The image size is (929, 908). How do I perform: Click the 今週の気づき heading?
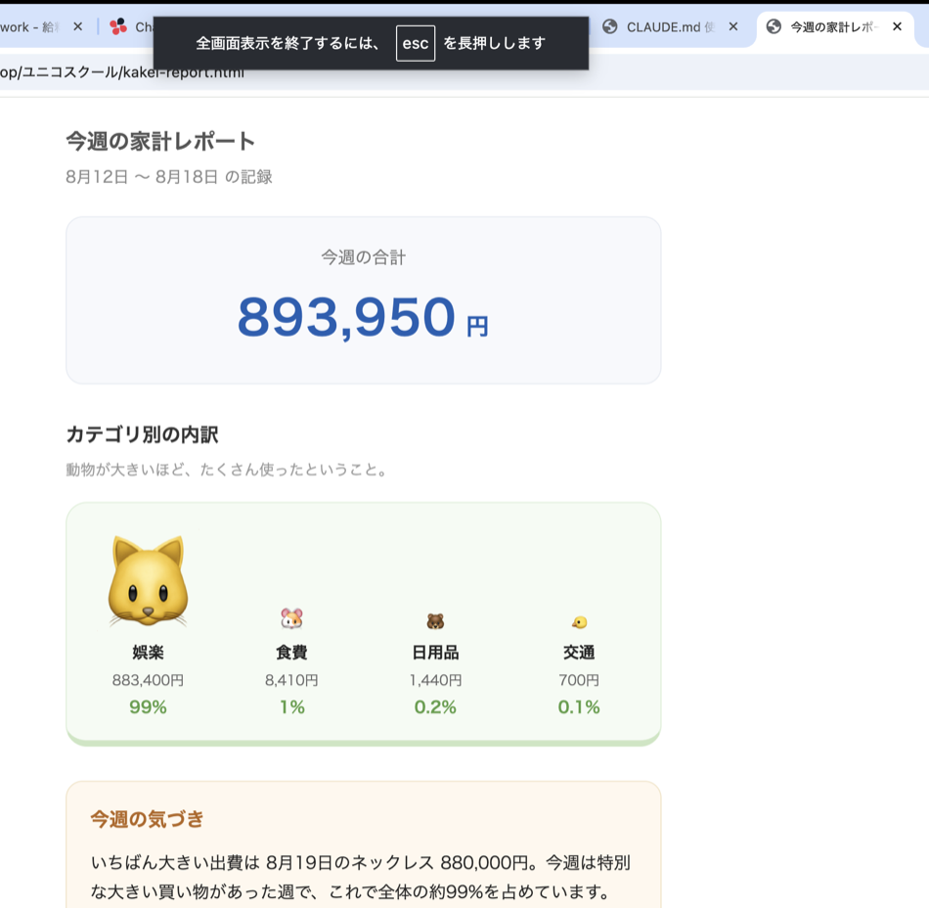[147, 819]
